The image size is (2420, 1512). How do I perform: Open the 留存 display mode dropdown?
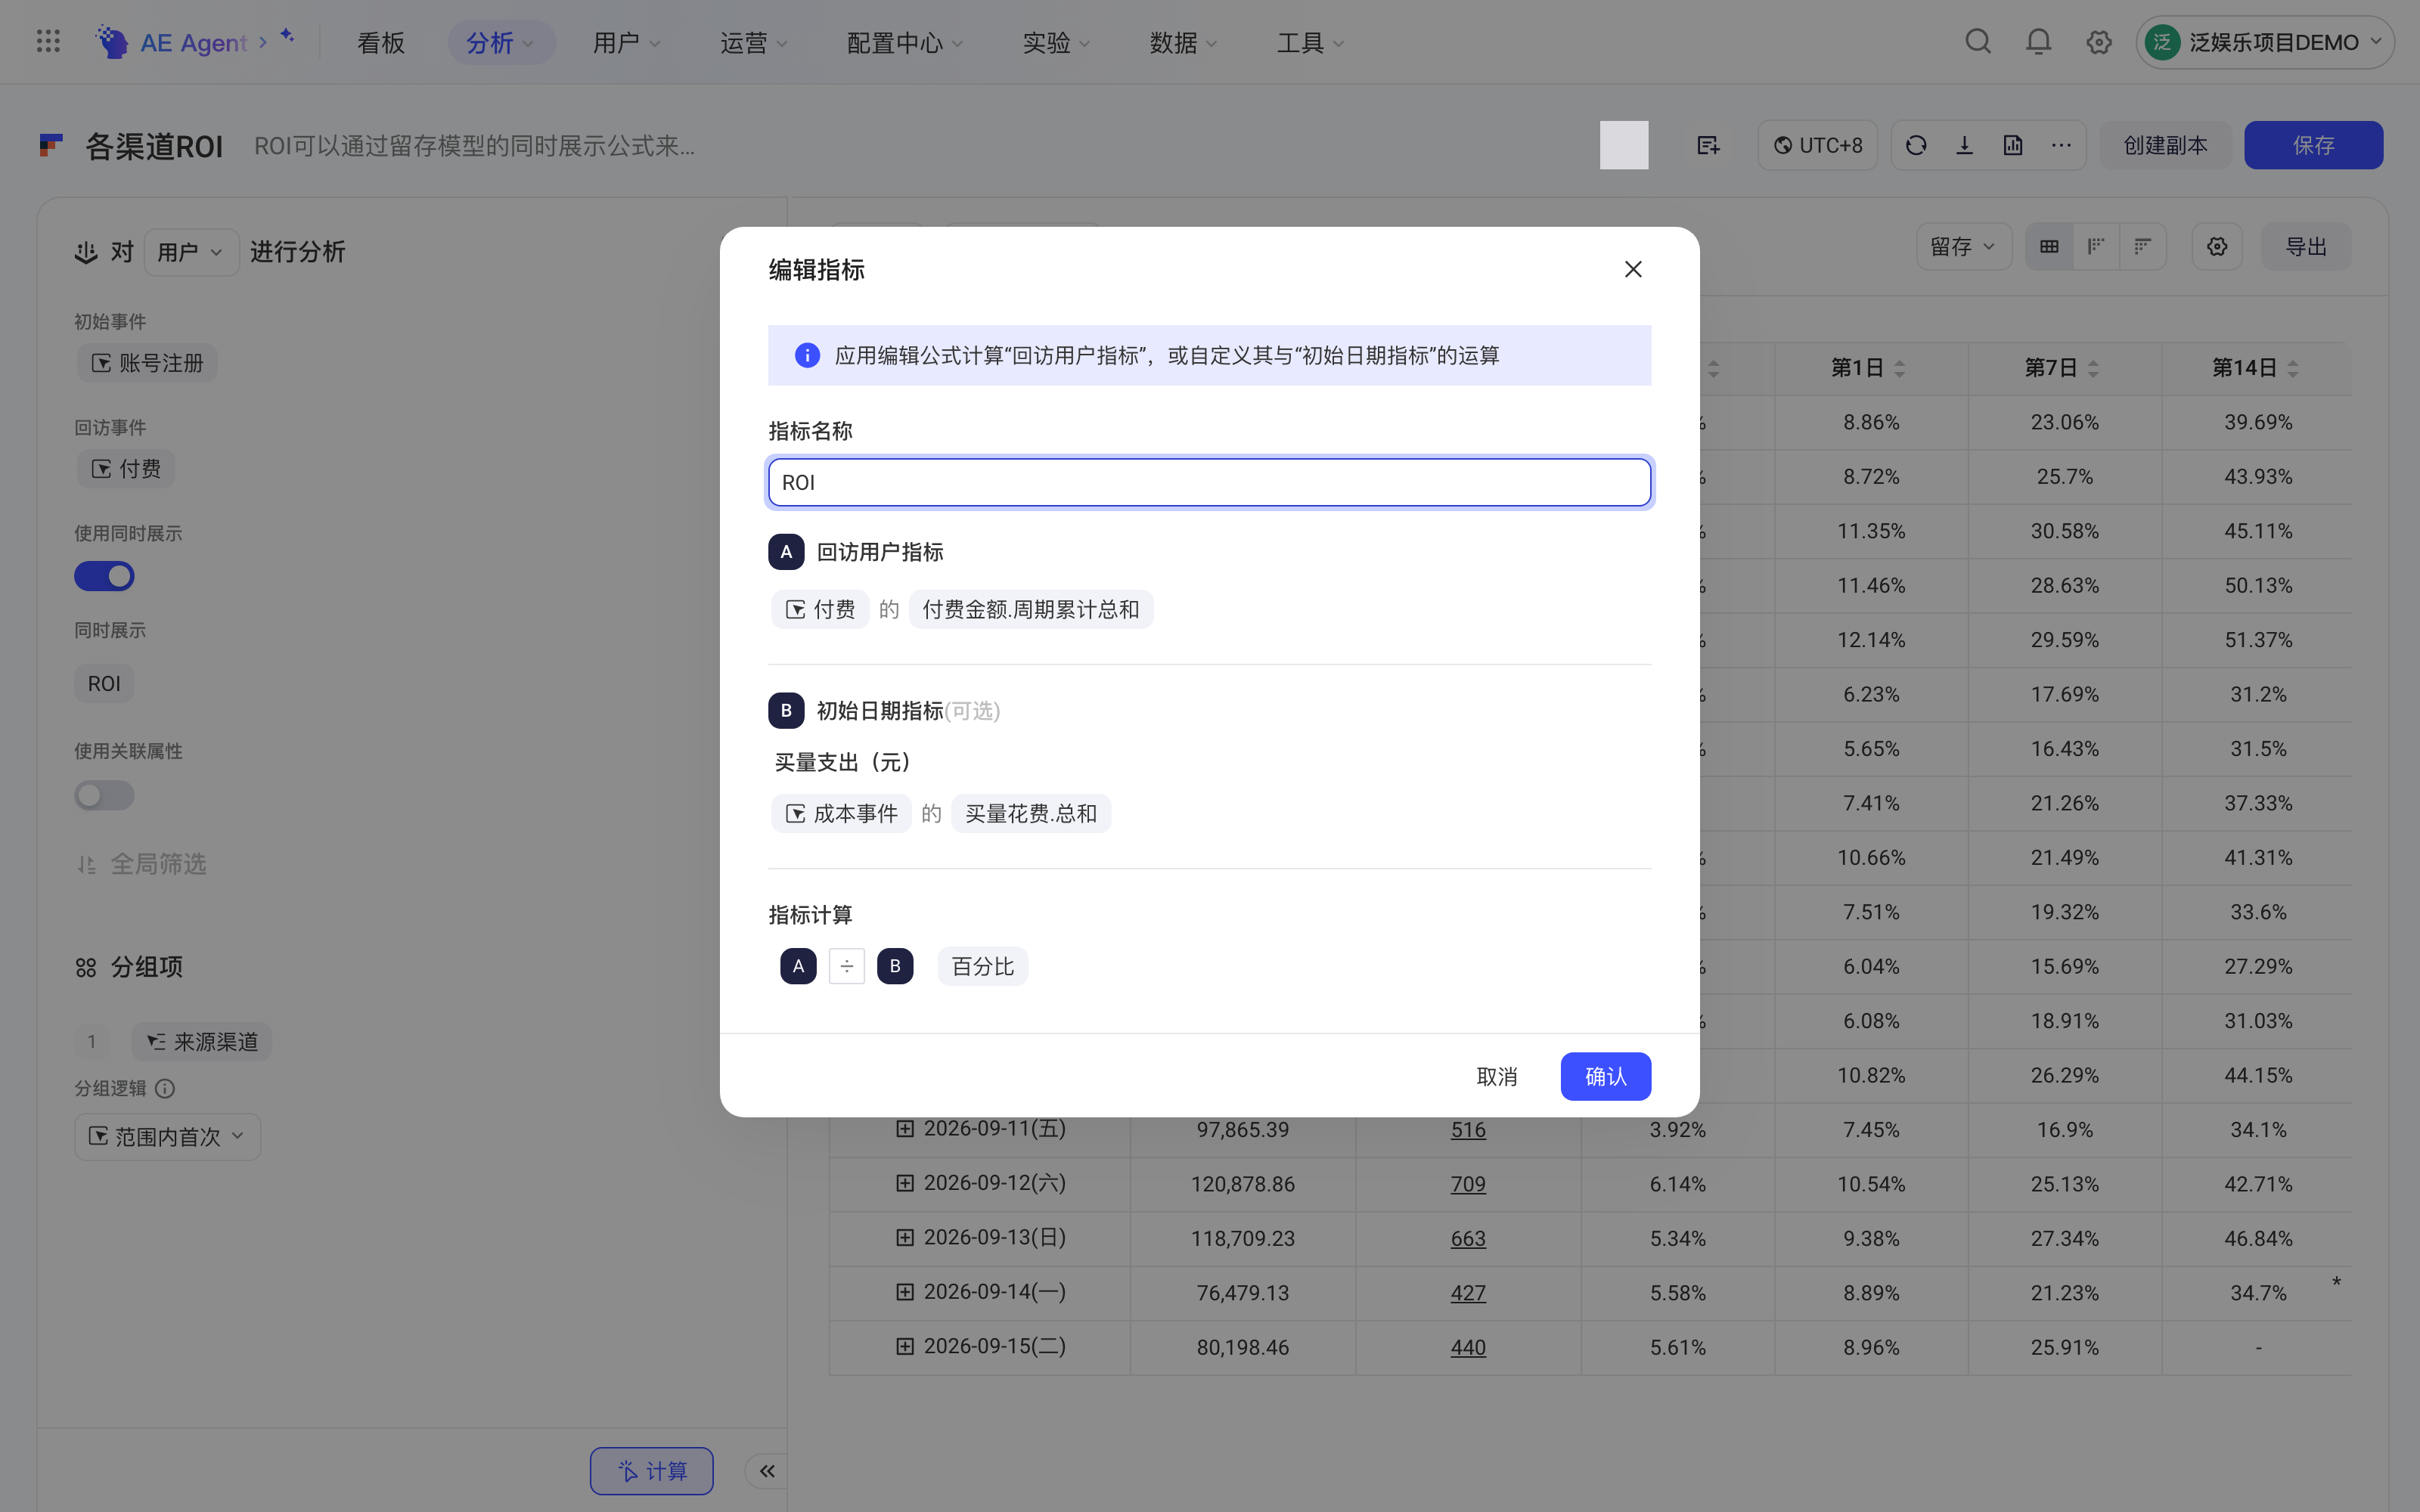pyautogui.click(x=1963, y=247)
